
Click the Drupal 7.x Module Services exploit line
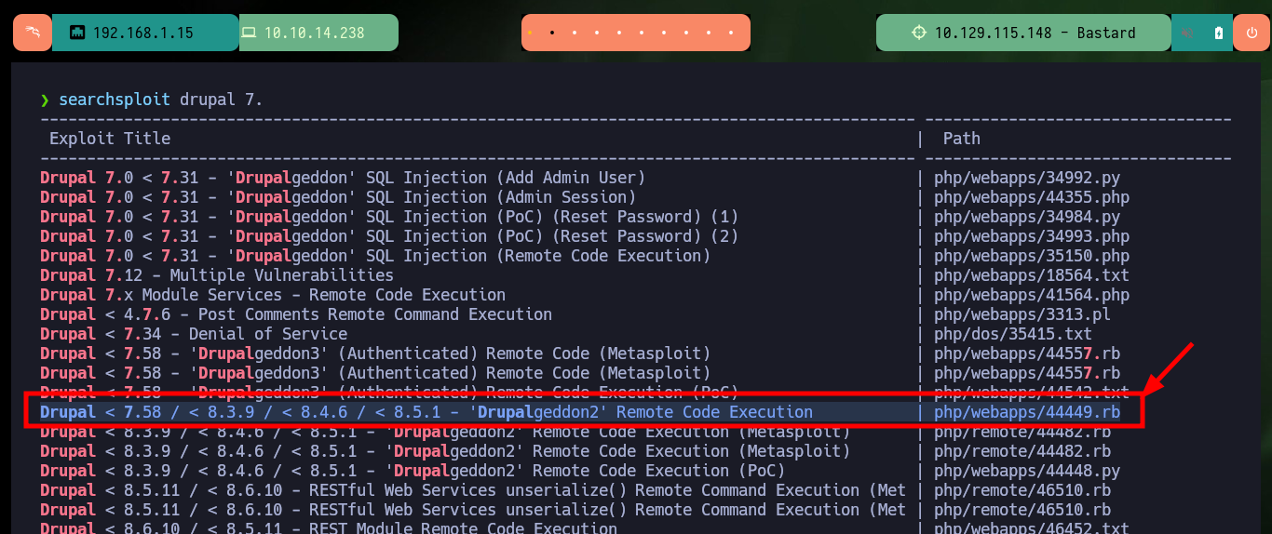coord(273,295)
